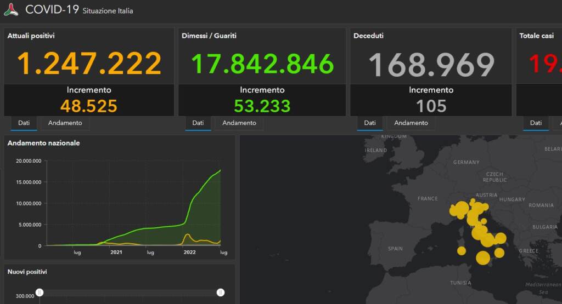Switch to Andamento tab under Dimessi / Guariti

(239, 123)
